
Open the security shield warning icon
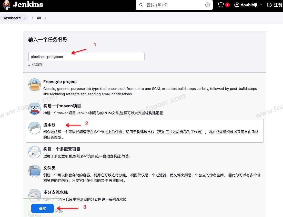coord(221,5)
